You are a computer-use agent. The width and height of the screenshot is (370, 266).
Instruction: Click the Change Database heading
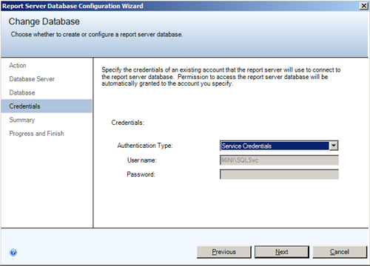point(44,21)
